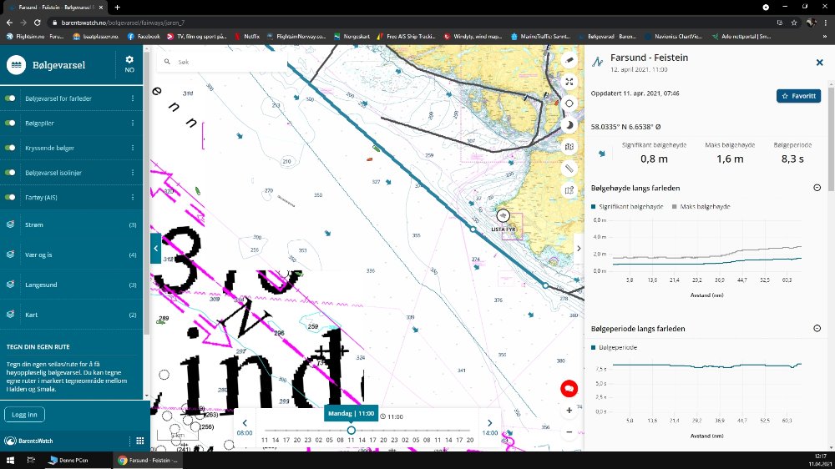835x469 pixels.
Task: Switch map to night mode
Action: [569, 125]
